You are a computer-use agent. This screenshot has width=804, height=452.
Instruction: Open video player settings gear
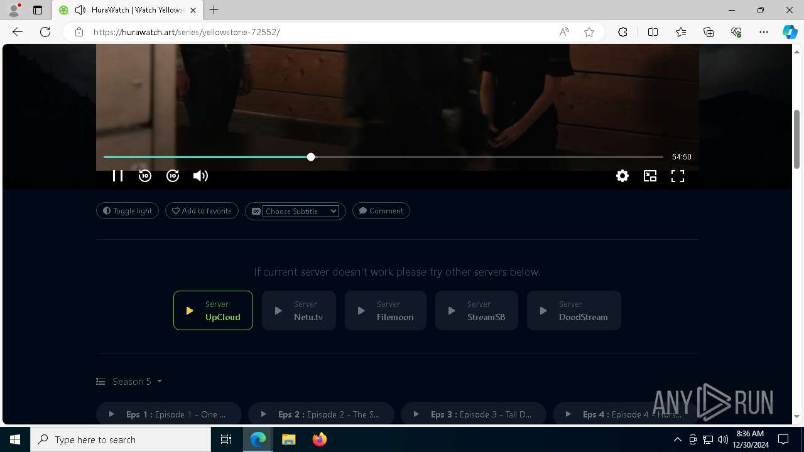622,176
